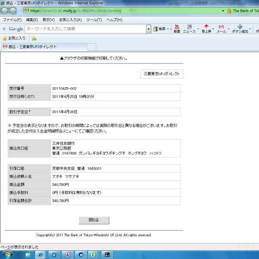Open the Gmail メール toolbar button
This screenshot has width=259, height=259.
pos(221,29)
